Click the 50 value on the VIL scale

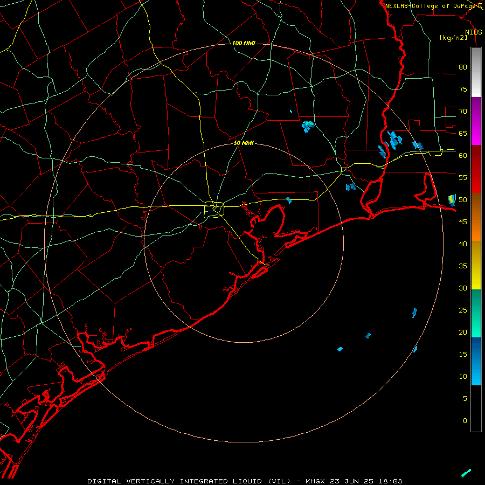[463, 200]
